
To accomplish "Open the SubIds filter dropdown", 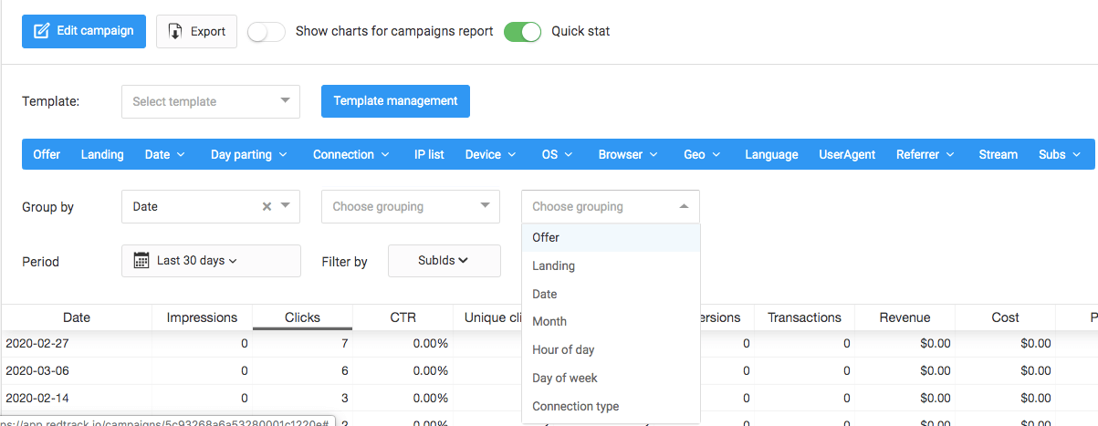I will 444,261.
